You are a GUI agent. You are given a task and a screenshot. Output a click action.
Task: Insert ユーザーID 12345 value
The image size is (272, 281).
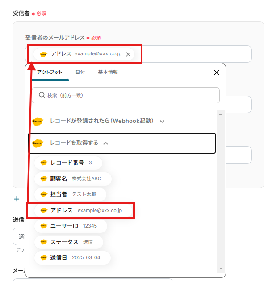pos(70,226)
